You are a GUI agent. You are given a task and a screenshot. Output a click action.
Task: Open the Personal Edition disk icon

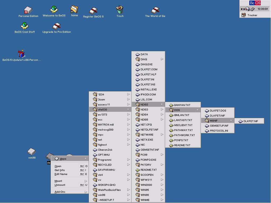click(x=28, y=11)
